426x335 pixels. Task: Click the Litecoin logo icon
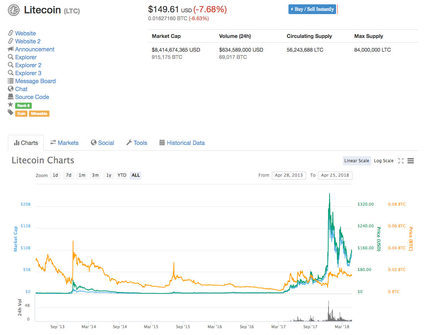tap(14, 10)
